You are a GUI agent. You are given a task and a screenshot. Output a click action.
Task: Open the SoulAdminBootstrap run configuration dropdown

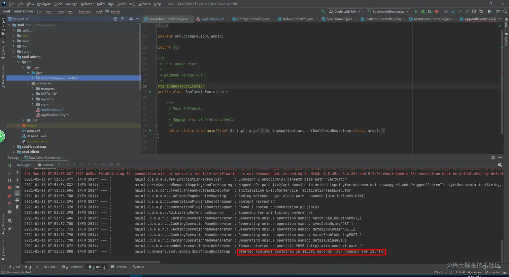[x=388, y=11]
